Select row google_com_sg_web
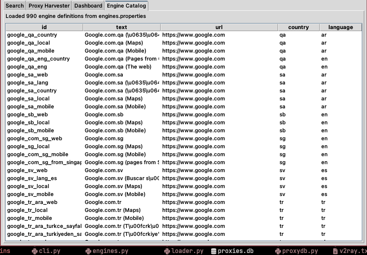 [184, 139]
